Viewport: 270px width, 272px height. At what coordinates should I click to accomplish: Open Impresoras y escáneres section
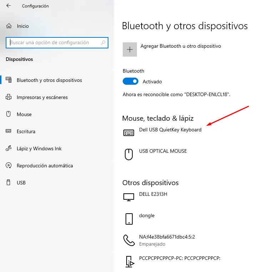tap(42, 97)
